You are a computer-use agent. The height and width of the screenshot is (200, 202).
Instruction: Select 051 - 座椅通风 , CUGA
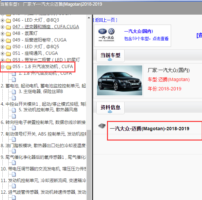pyautogui.click(x=35, y=53)
